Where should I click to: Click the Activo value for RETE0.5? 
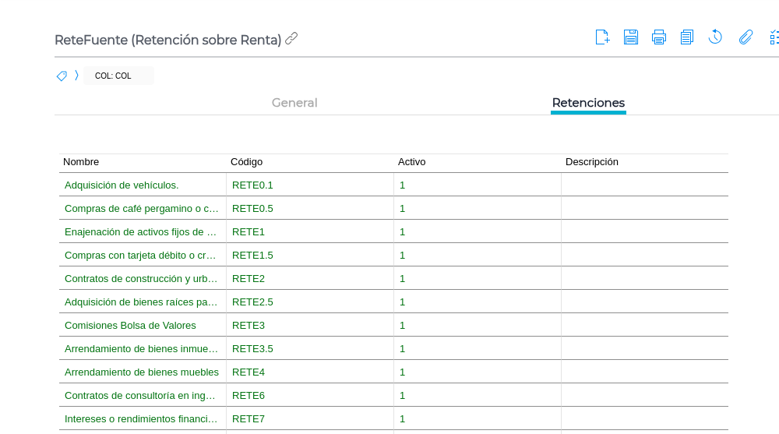[403, 208]
